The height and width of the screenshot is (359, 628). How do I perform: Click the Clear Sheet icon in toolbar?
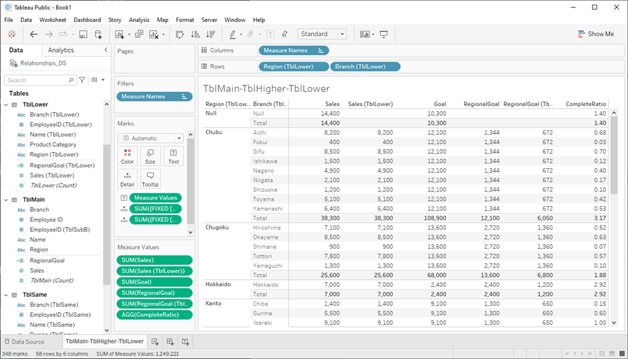[x=154, y=35]
